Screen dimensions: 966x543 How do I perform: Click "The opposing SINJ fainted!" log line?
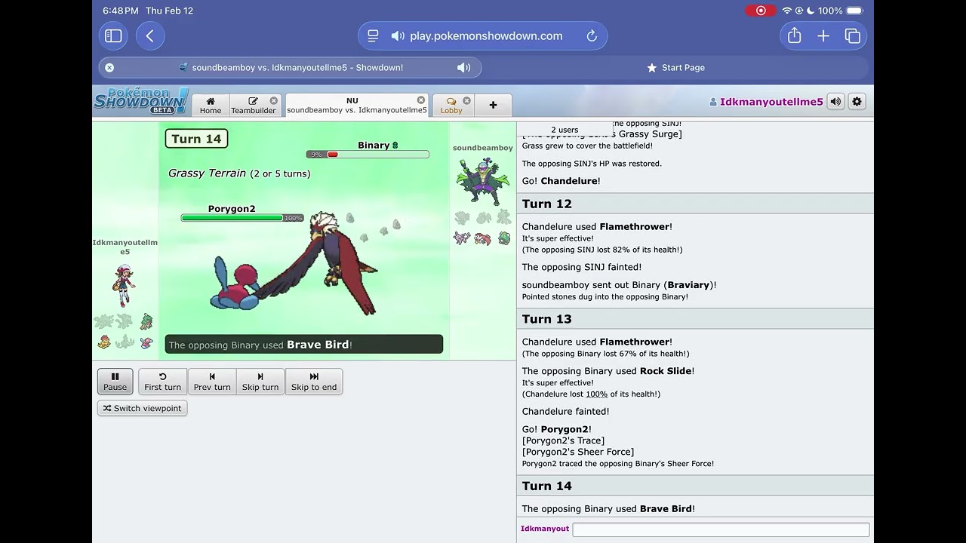click(582, 267)
